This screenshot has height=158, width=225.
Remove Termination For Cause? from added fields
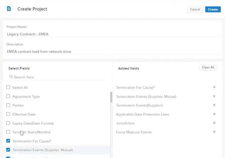click(x=214, y=87)
